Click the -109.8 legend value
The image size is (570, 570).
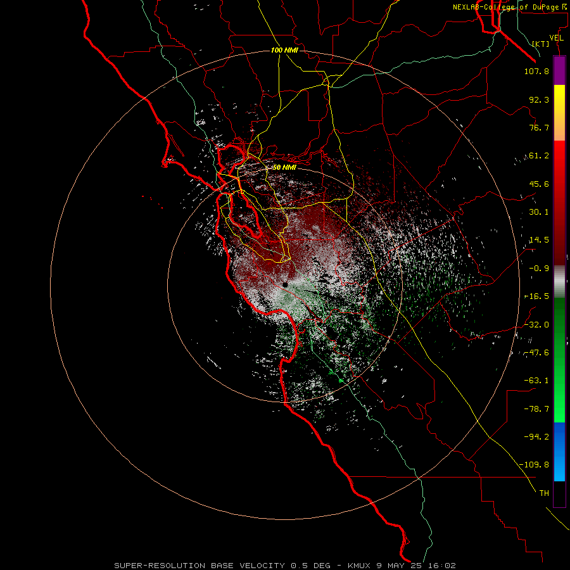pyautogui.click(x=534, y=465)
